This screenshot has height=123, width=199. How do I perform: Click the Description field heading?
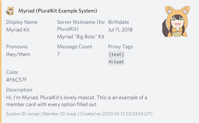click(x=19, y=90)
